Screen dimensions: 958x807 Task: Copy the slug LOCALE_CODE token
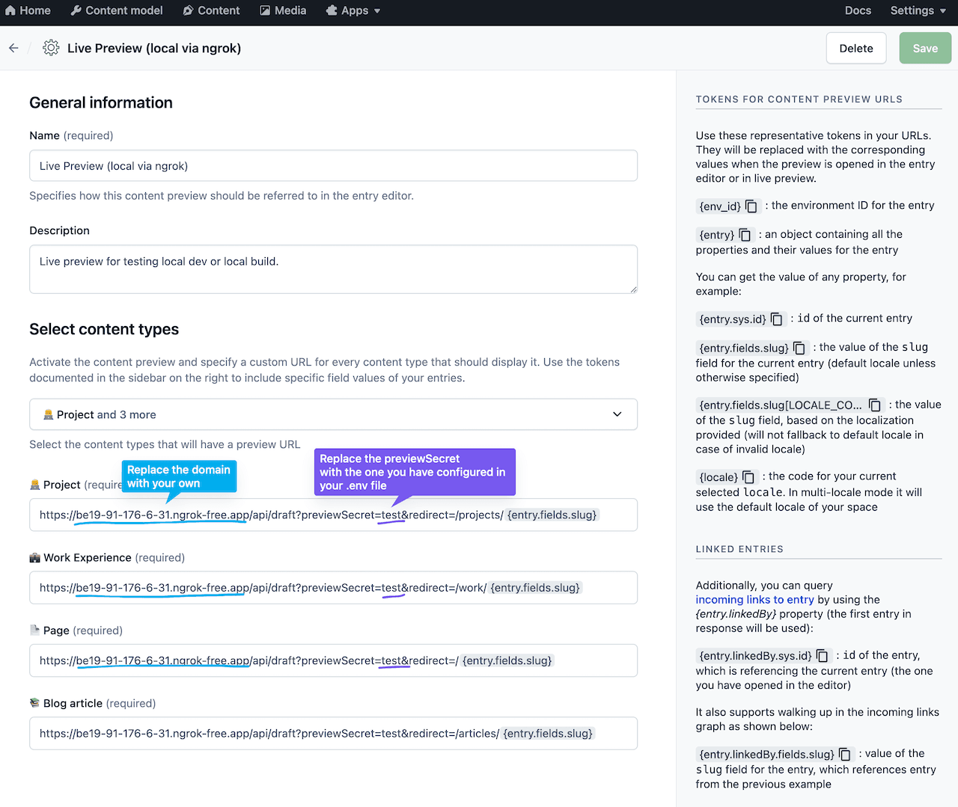point(874,405)
